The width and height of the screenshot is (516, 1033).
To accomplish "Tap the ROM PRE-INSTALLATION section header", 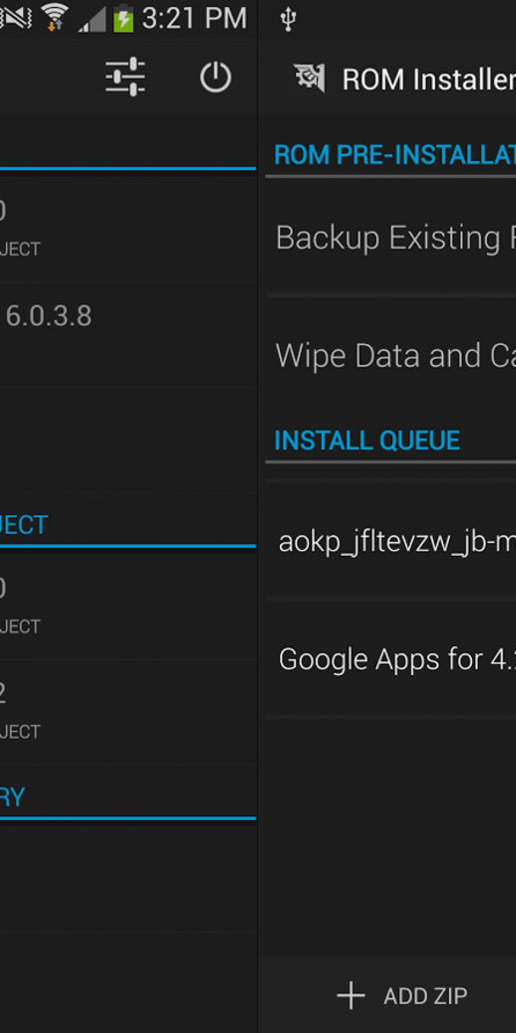I will [394, 155].
